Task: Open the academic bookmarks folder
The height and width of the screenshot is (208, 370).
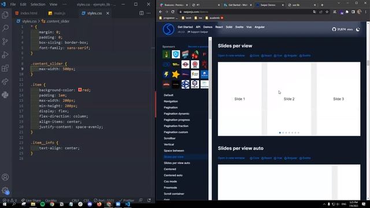Action: coord(214,18)
